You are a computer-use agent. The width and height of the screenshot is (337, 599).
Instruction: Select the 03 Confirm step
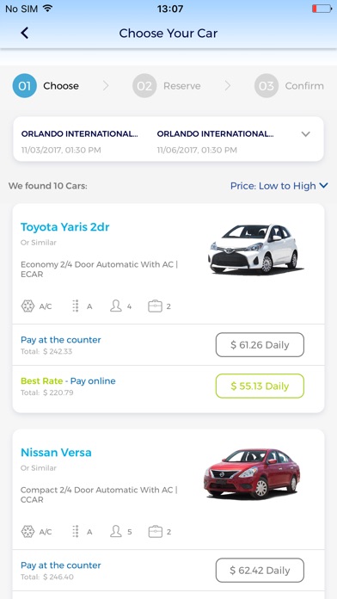click(x=289, y=86)
